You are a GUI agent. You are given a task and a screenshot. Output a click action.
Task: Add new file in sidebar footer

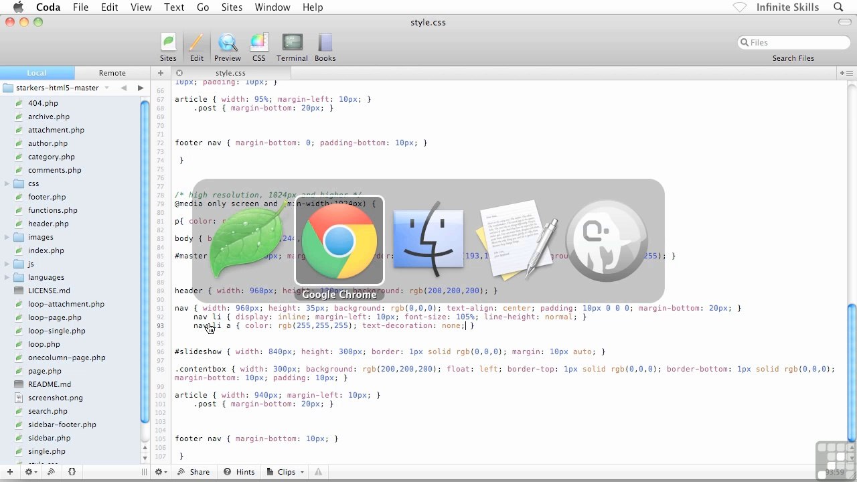(9, 472)
